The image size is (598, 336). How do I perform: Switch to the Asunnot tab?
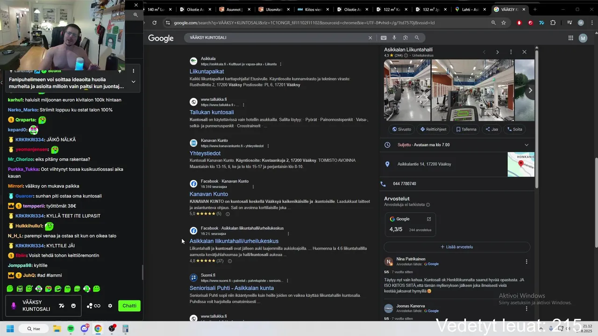pyautogui.click(x=234, y=9)
